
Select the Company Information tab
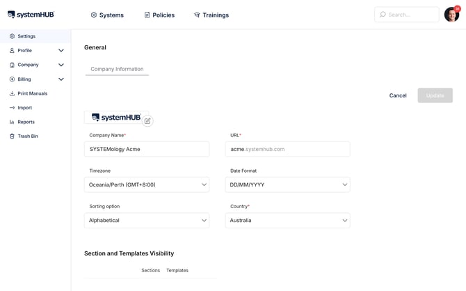(x=117, y=69)
